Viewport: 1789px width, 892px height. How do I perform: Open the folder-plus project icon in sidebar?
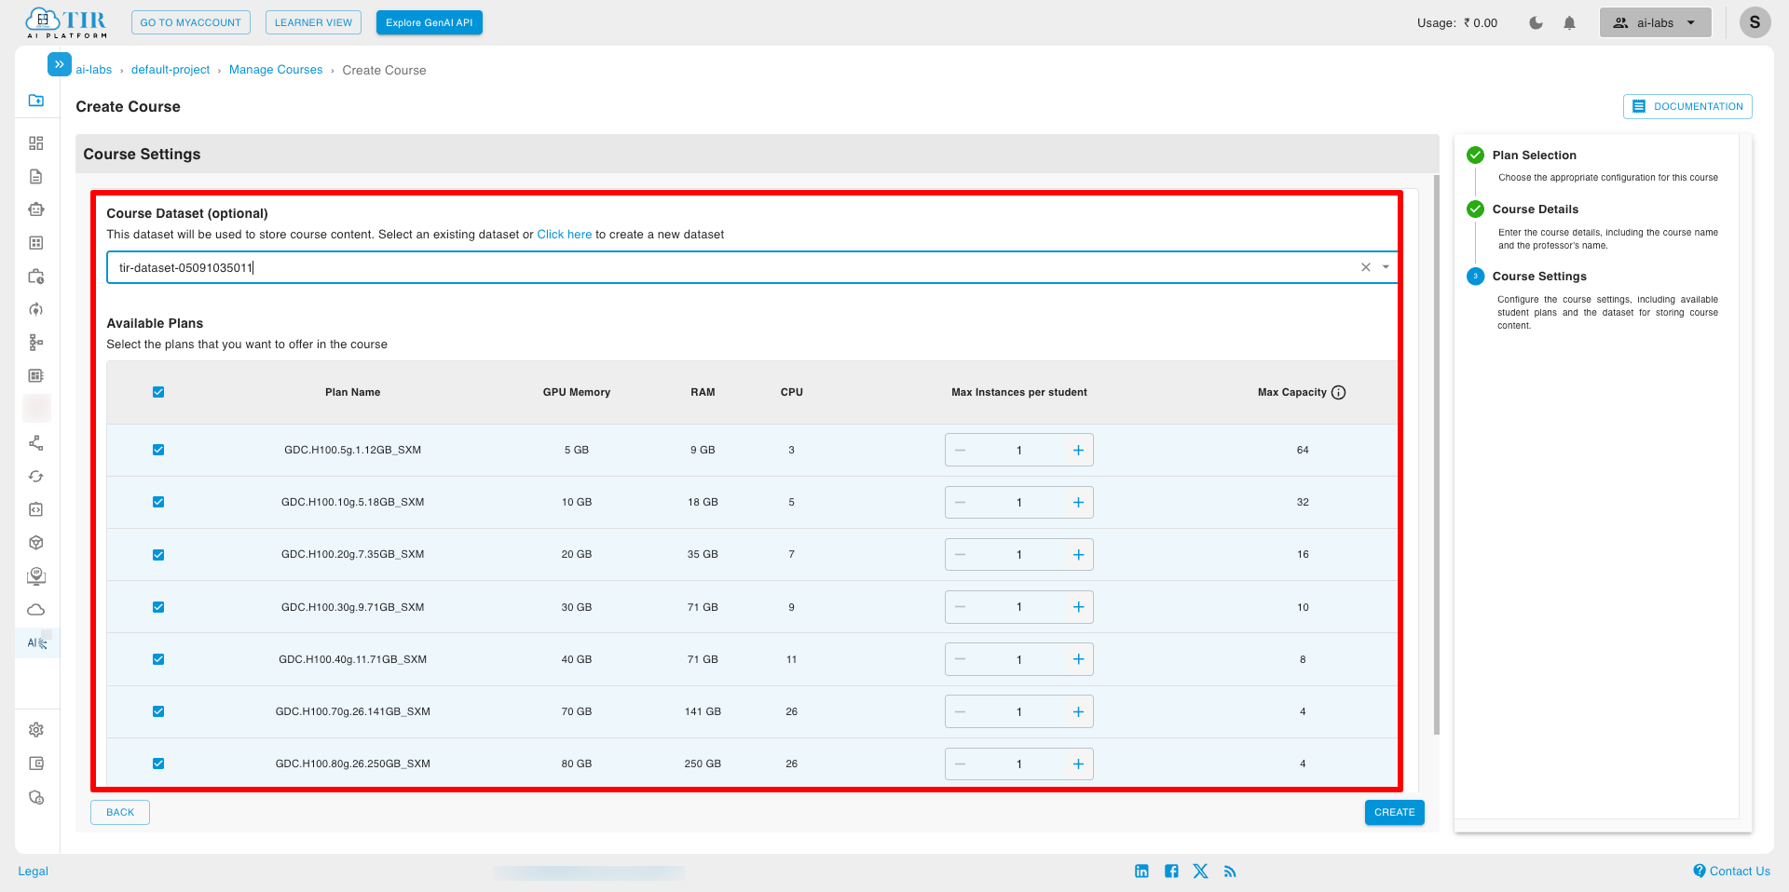[x=36, y=101]
